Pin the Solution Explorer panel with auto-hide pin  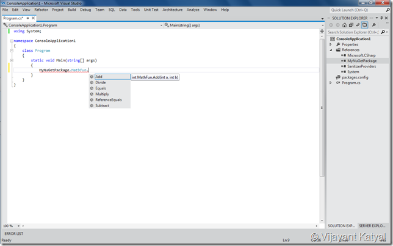(381, 18)
